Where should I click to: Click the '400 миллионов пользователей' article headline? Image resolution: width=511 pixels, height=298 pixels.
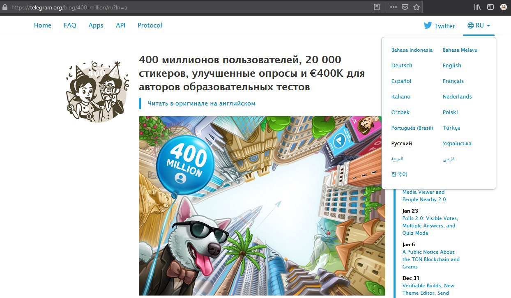[252, 73]
